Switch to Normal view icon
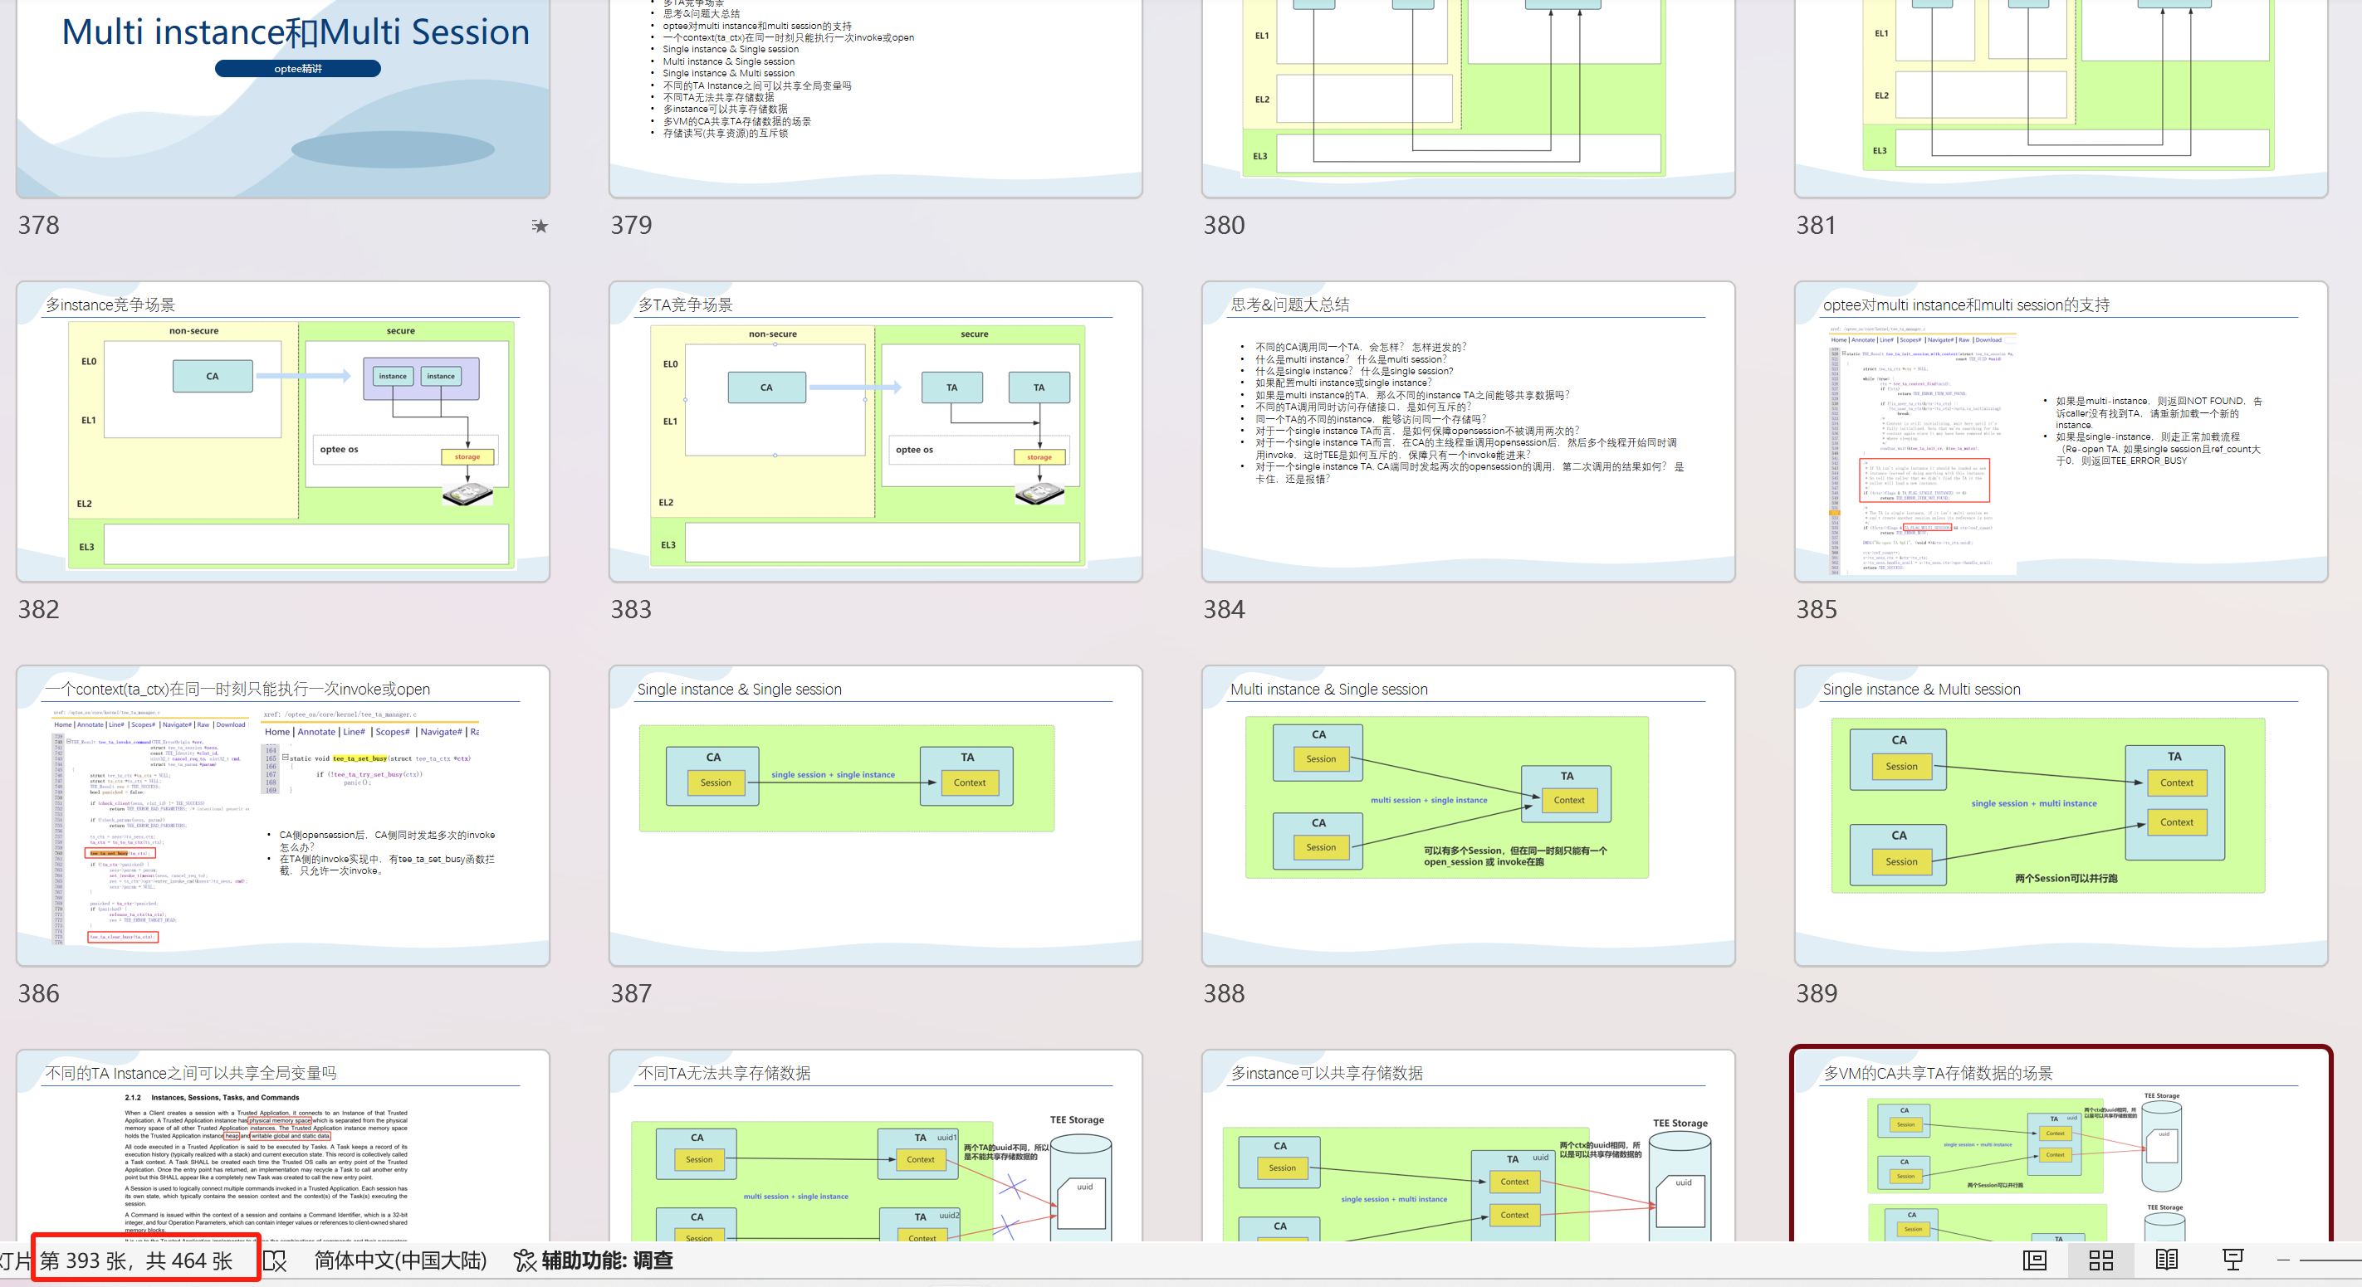Viewport: 2362px width, 1287px height. point(2034,1260)
